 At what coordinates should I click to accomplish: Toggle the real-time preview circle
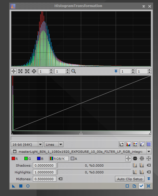click(28, 186)
